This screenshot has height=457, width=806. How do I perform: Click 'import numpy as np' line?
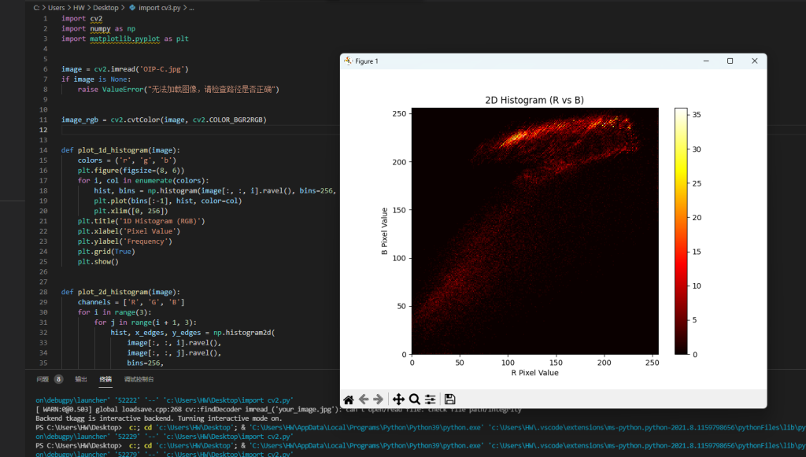(98, 29)
